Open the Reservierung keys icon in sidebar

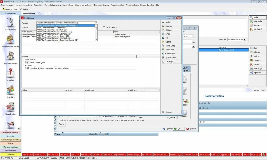10,22
